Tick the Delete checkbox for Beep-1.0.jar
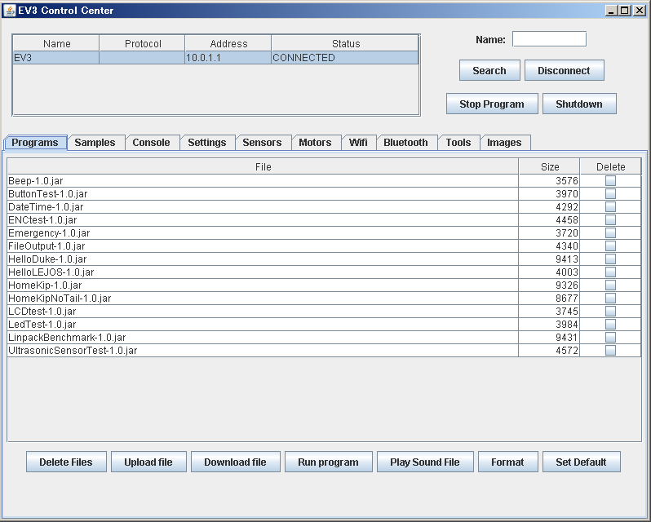 [x=610, y=180]
